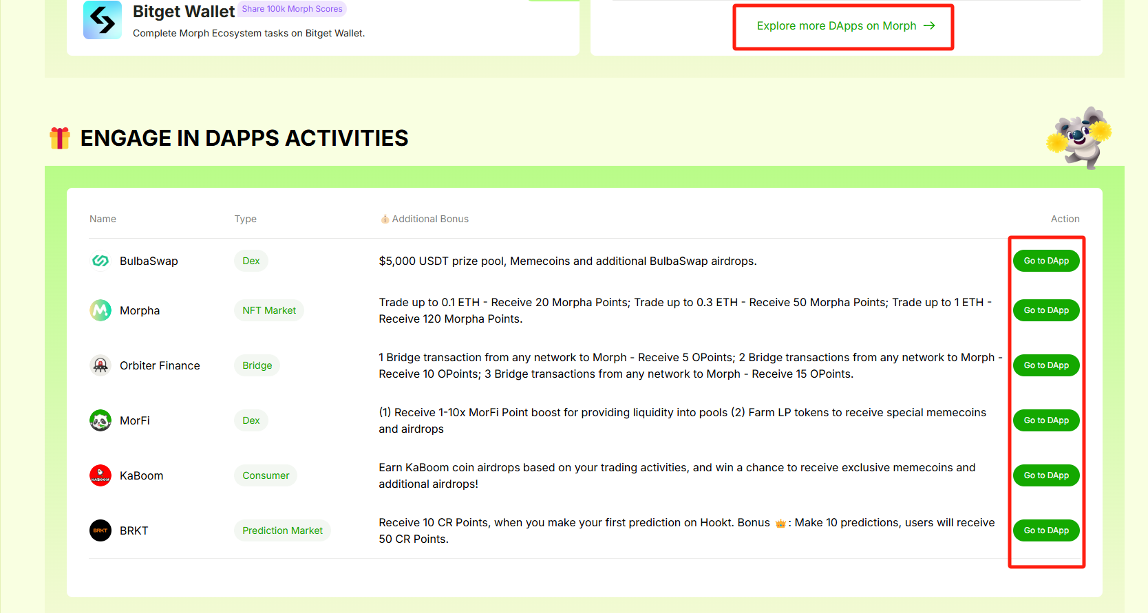This screenshot has width=1148, height=613.
Task: Select the NFT Market type tag
Action: tap(269, 310)
